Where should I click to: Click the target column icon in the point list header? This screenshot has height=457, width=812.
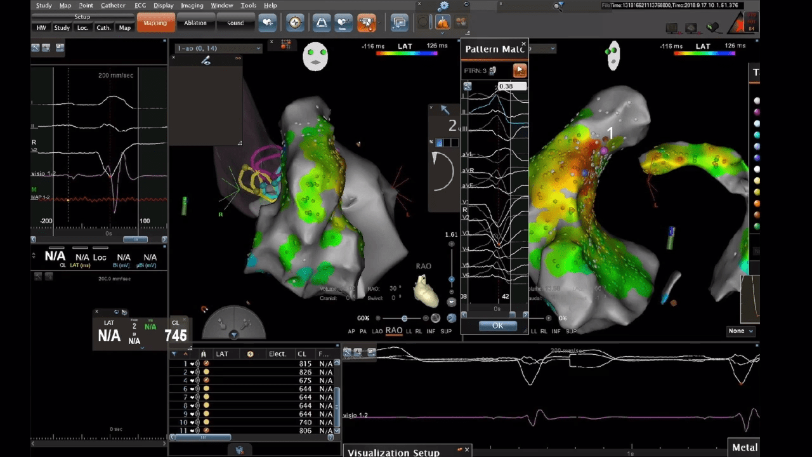click(x=250, y=354)
